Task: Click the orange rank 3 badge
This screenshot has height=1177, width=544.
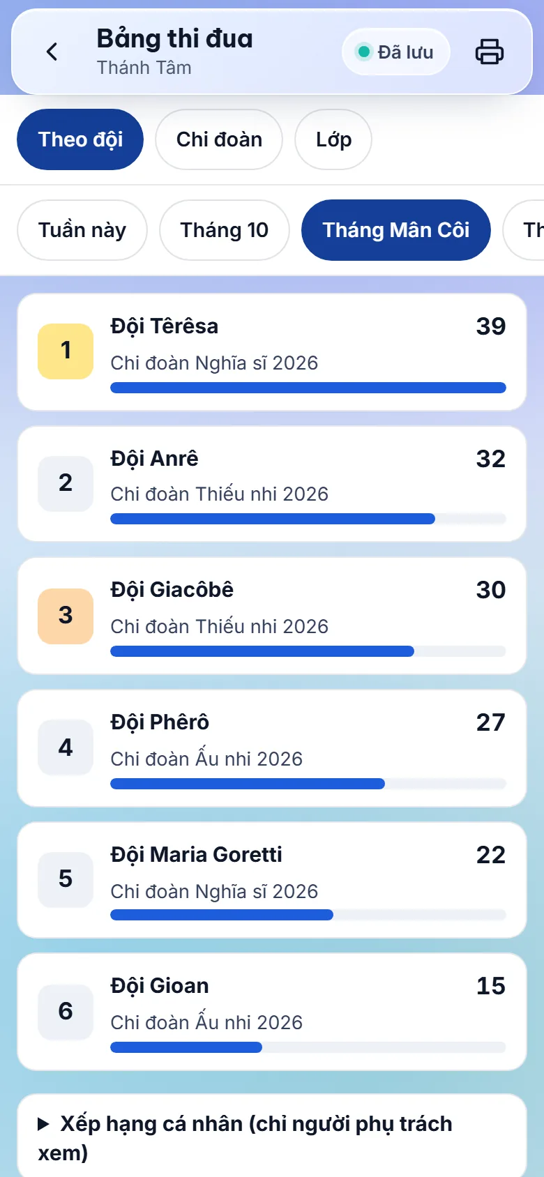Action: (66, 616)
